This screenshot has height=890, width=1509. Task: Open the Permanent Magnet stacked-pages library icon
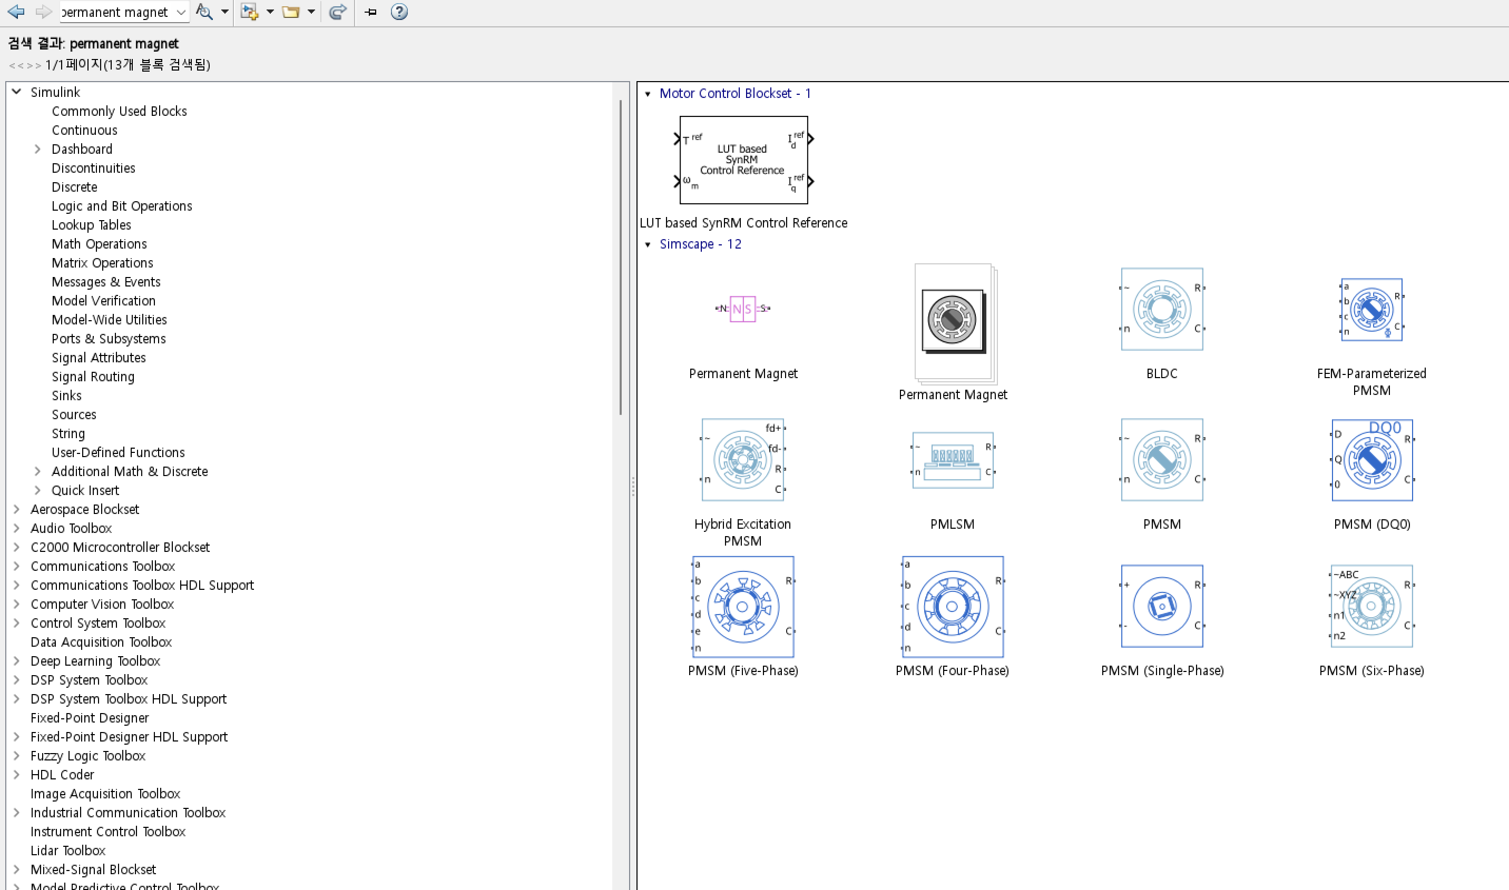point(955,323)
